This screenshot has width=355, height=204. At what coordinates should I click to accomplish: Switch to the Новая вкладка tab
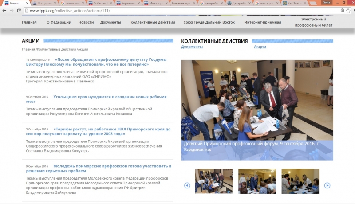tap(183, 3)
